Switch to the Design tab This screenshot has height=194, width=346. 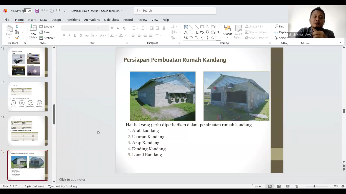pos(56,20)
